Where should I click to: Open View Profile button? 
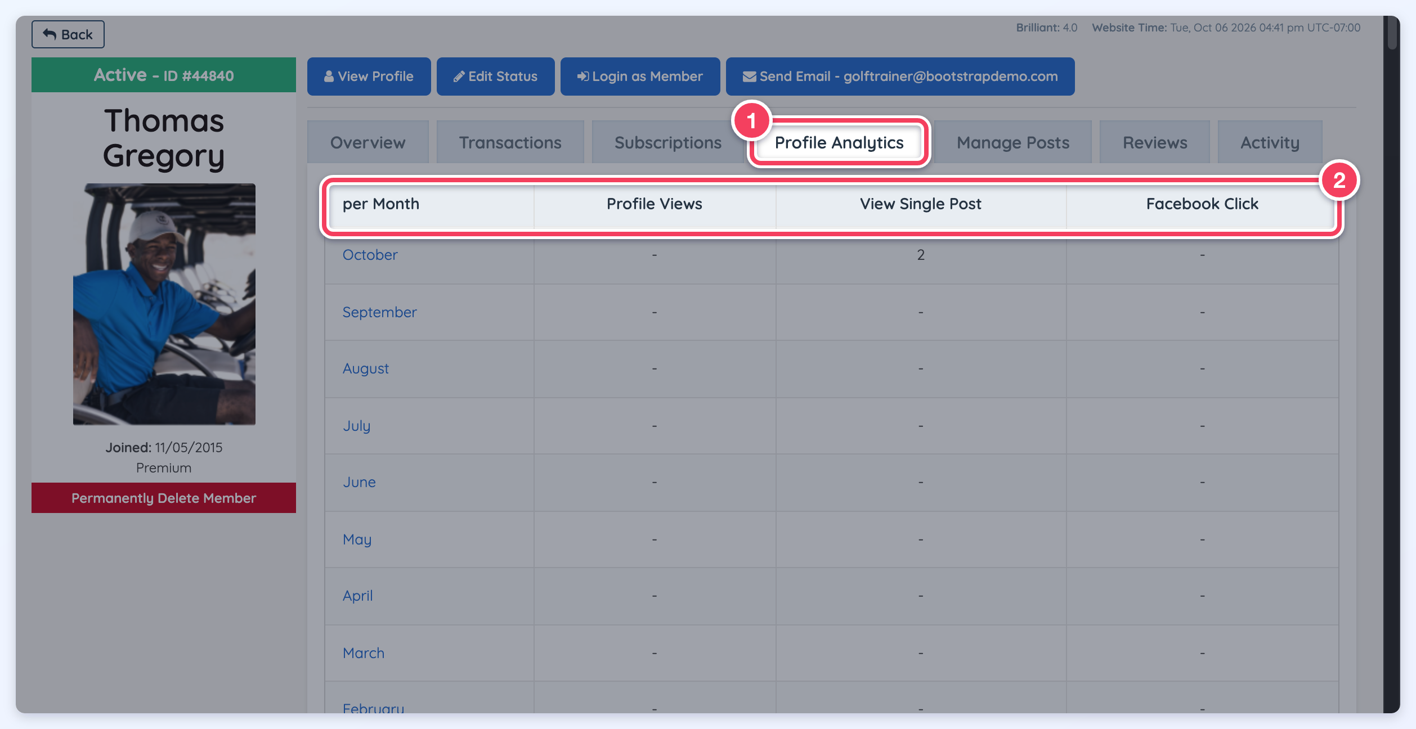click(369, 76)
